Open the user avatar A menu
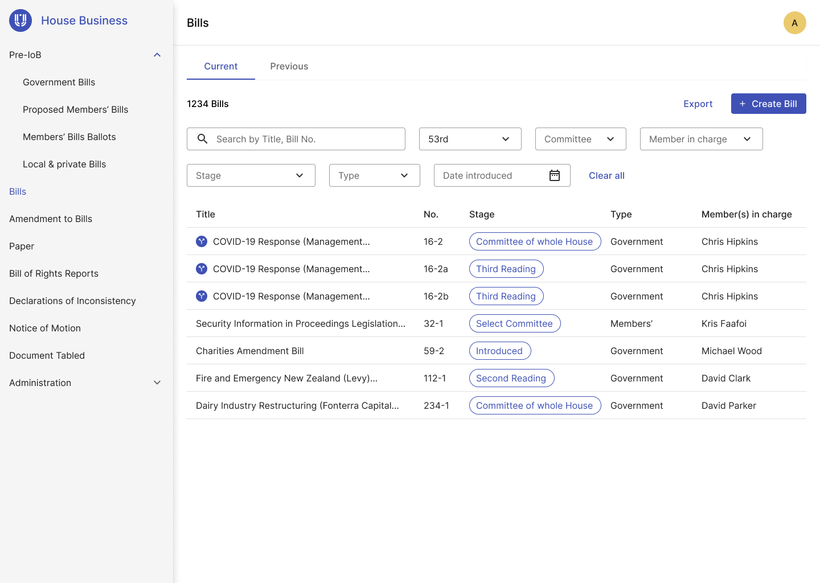The width and height of the screenshot is (820, 583). pos(794,23)
